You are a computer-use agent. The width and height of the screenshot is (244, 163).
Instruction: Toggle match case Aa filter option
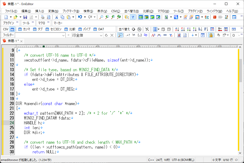point(153,35)
